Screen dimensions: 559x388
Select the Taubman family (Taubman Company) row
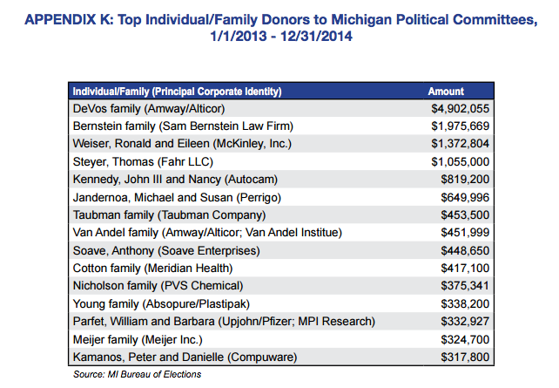point(170,214)
